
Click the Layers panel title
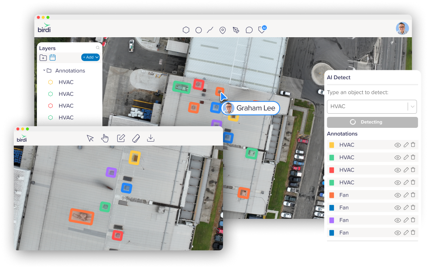click(x=47, y=48)
